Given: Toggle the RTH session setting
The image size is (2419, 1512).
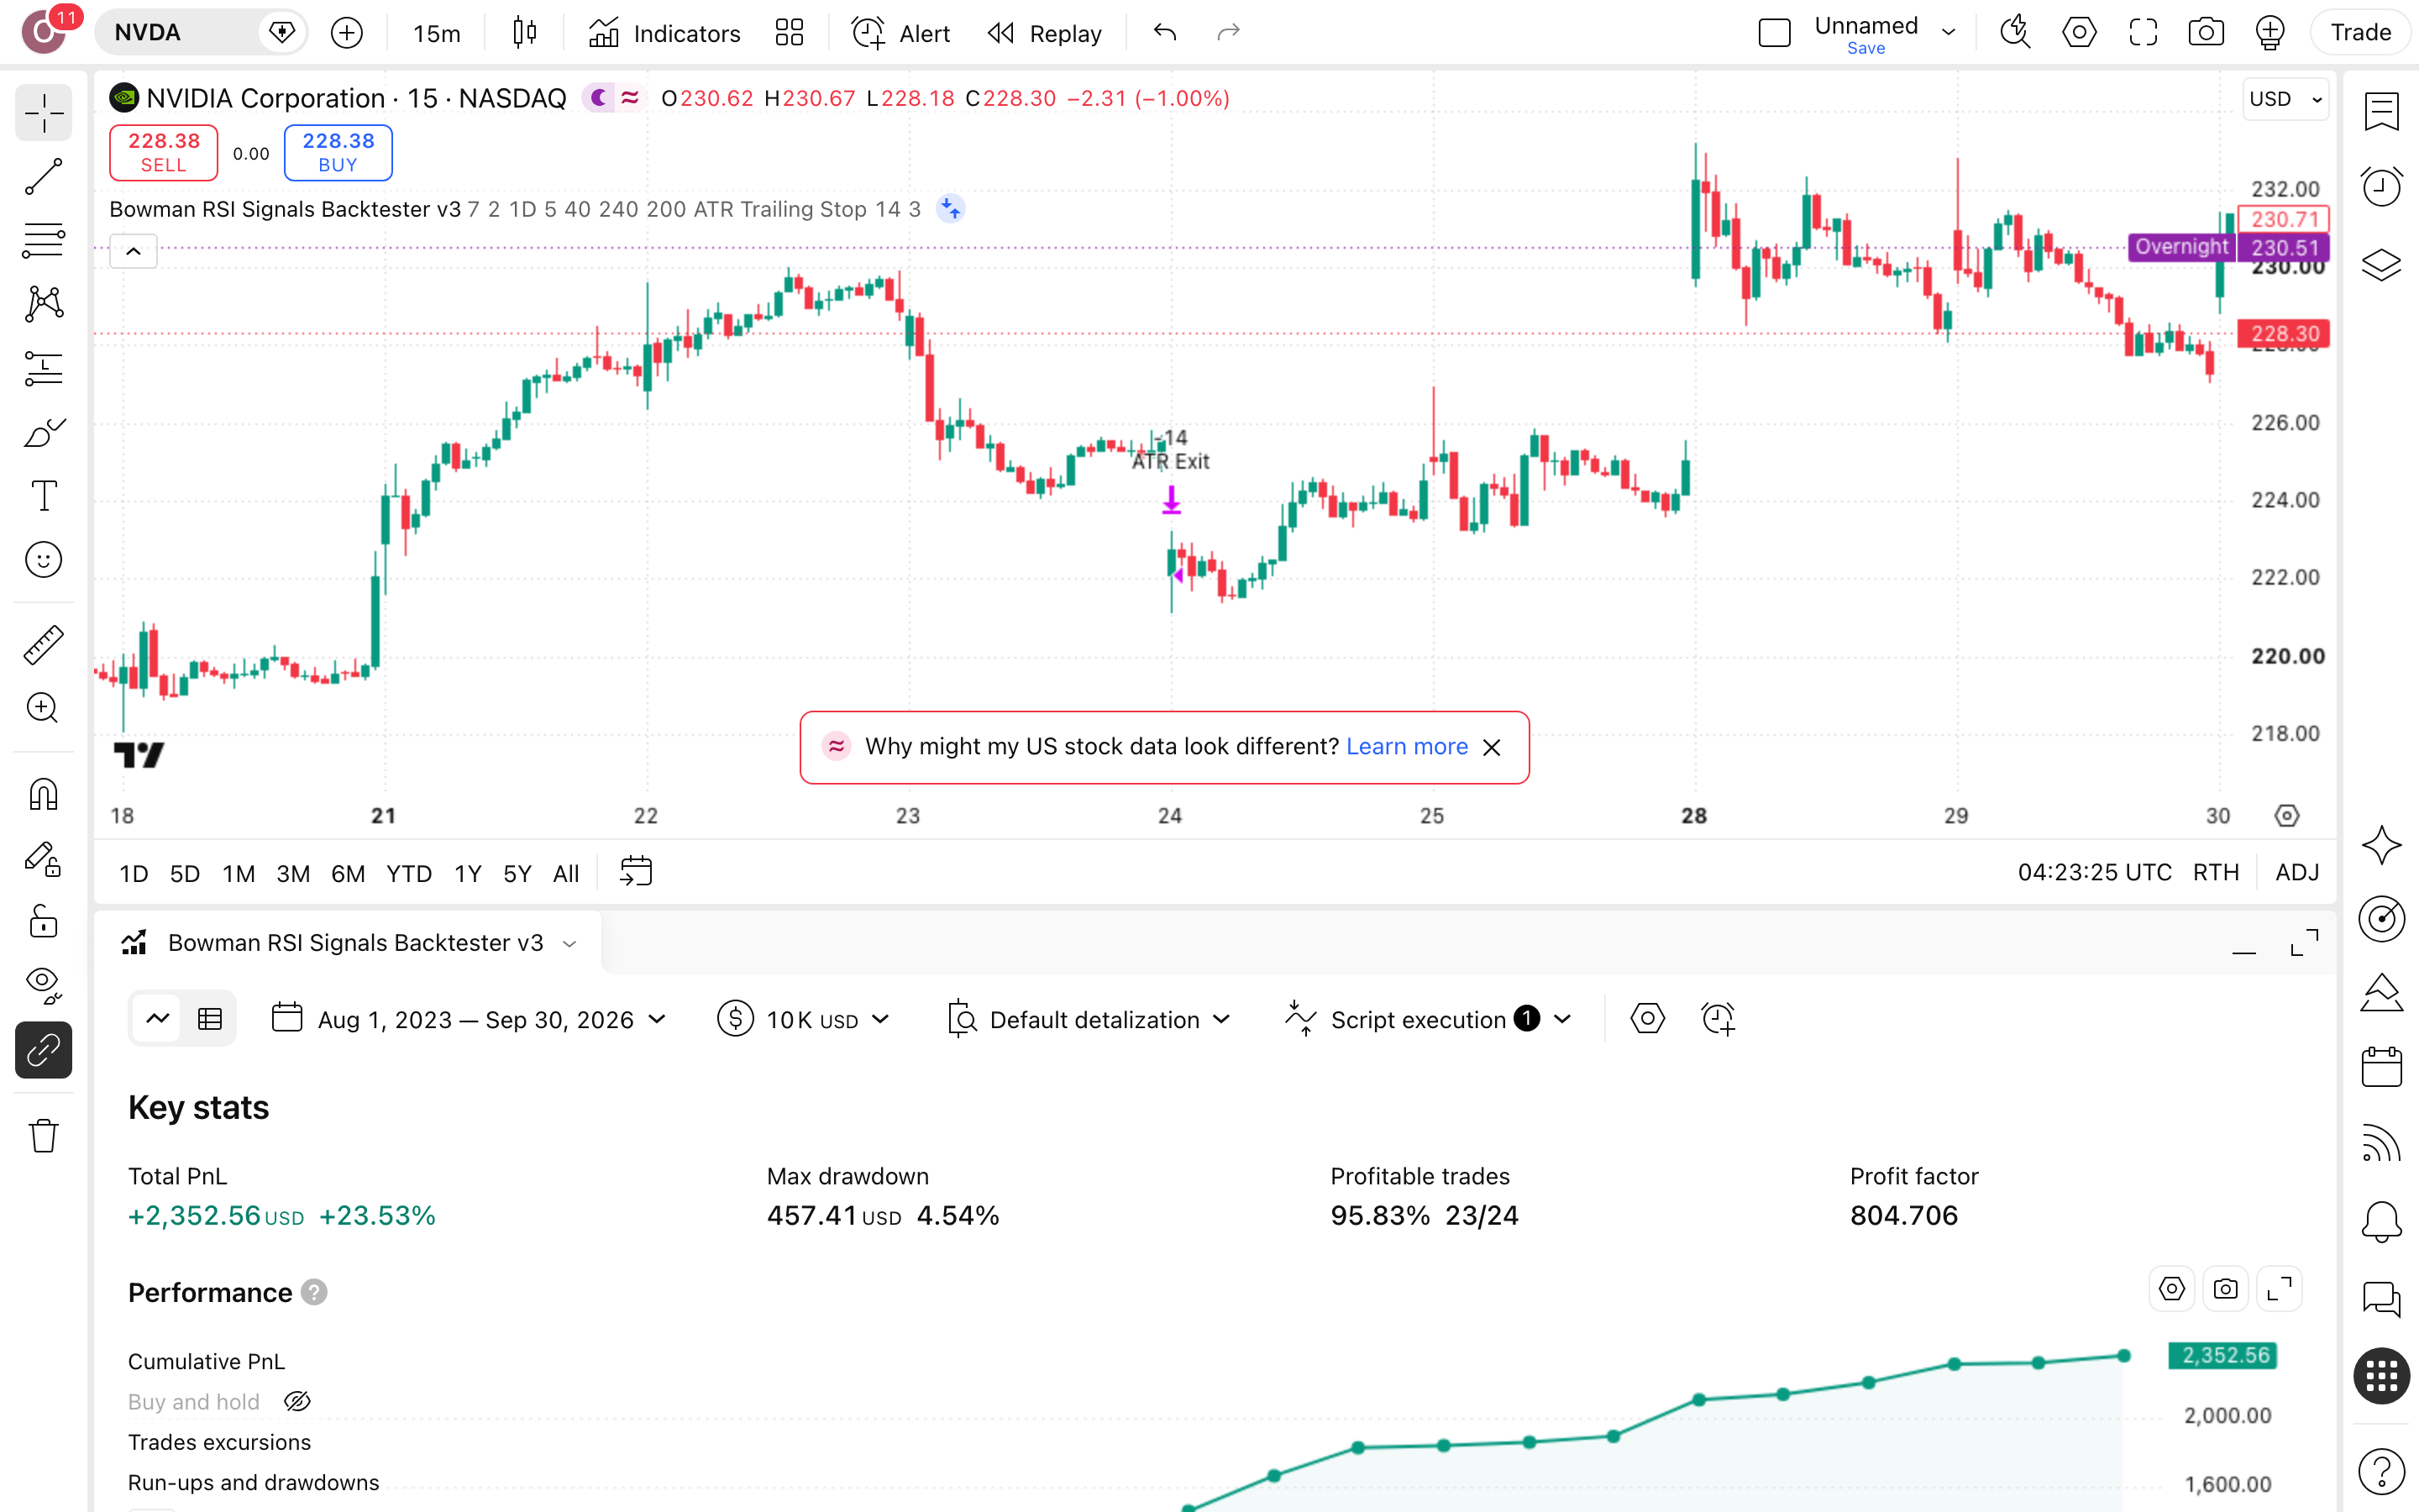Looking at the screenshot, I should 2215,872.
